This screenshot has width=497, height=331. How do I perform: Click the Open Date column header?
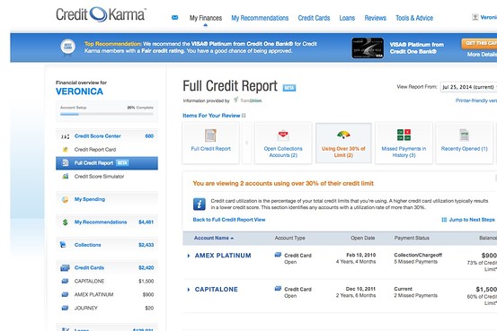pos(362,238)
